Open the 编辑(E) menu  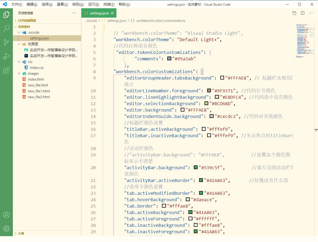point(32,4)
